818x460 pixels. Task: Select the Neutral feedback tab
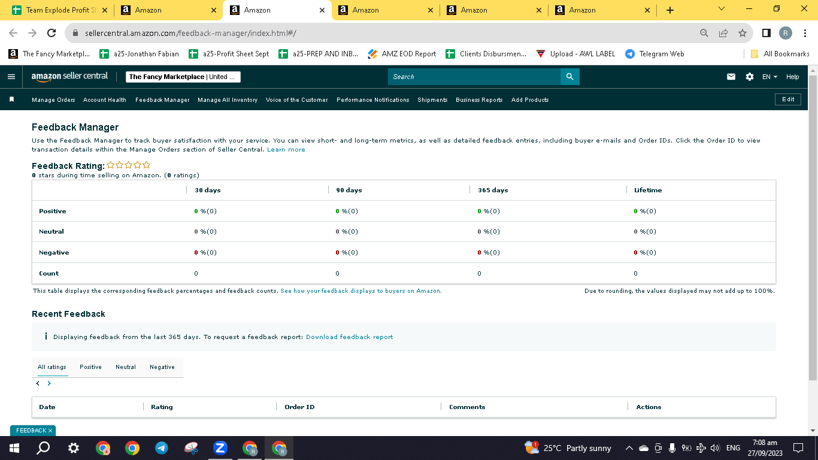[x=126, y=367]
